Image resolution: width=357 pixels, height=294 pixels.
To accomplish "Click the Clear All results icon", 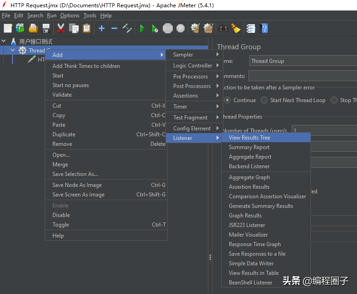I will pos(208,28).
